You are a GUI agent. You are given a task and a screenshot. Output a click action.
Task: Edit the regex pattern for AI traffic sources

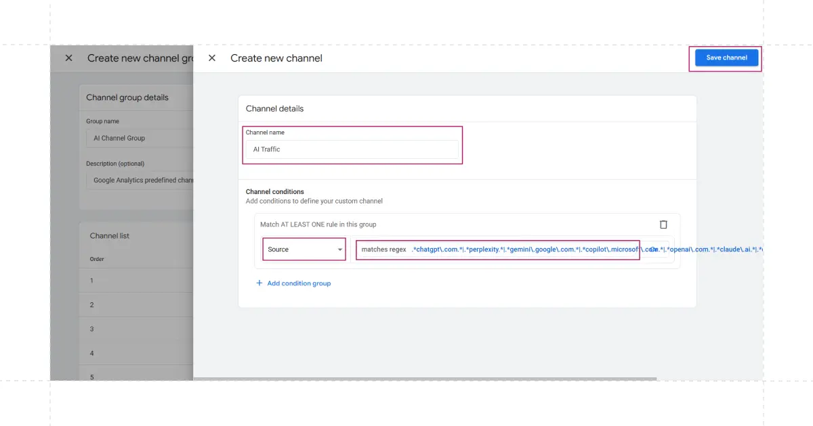(522, 250)
